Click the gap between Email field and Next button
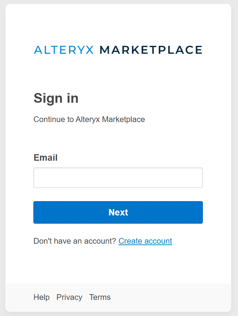Viewport: 238px width, 316px height. (118, 194)
